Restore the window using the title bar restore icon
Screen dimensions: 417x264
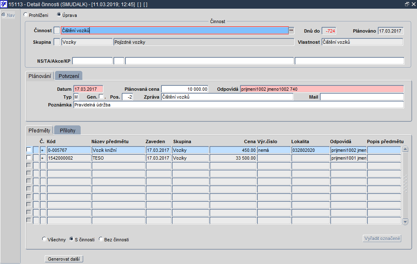coord(407,4)
